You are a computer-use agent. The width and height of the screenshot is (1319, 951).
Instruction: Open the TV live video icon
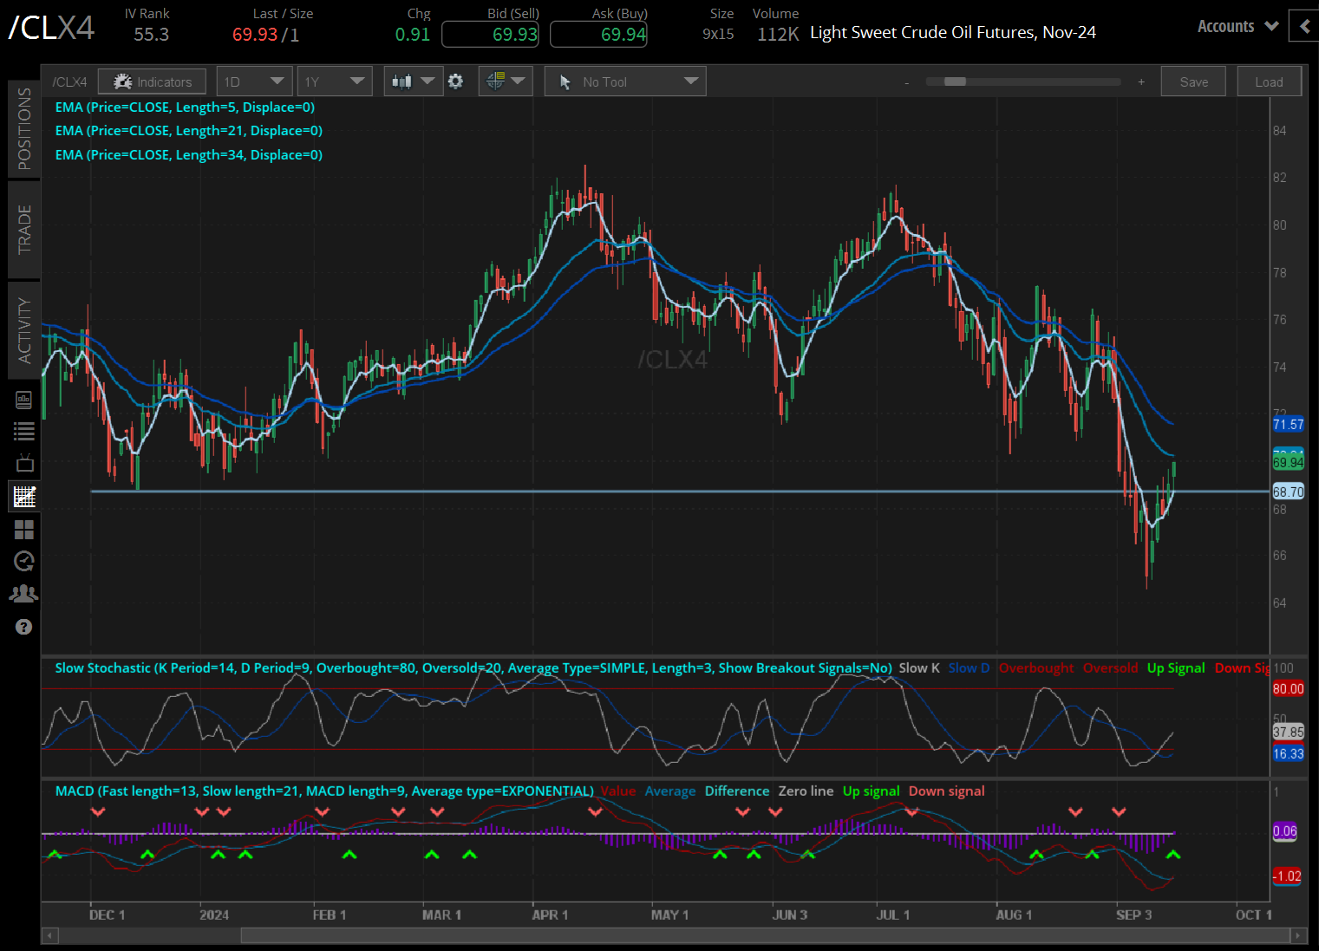click(x=24, y=463)
